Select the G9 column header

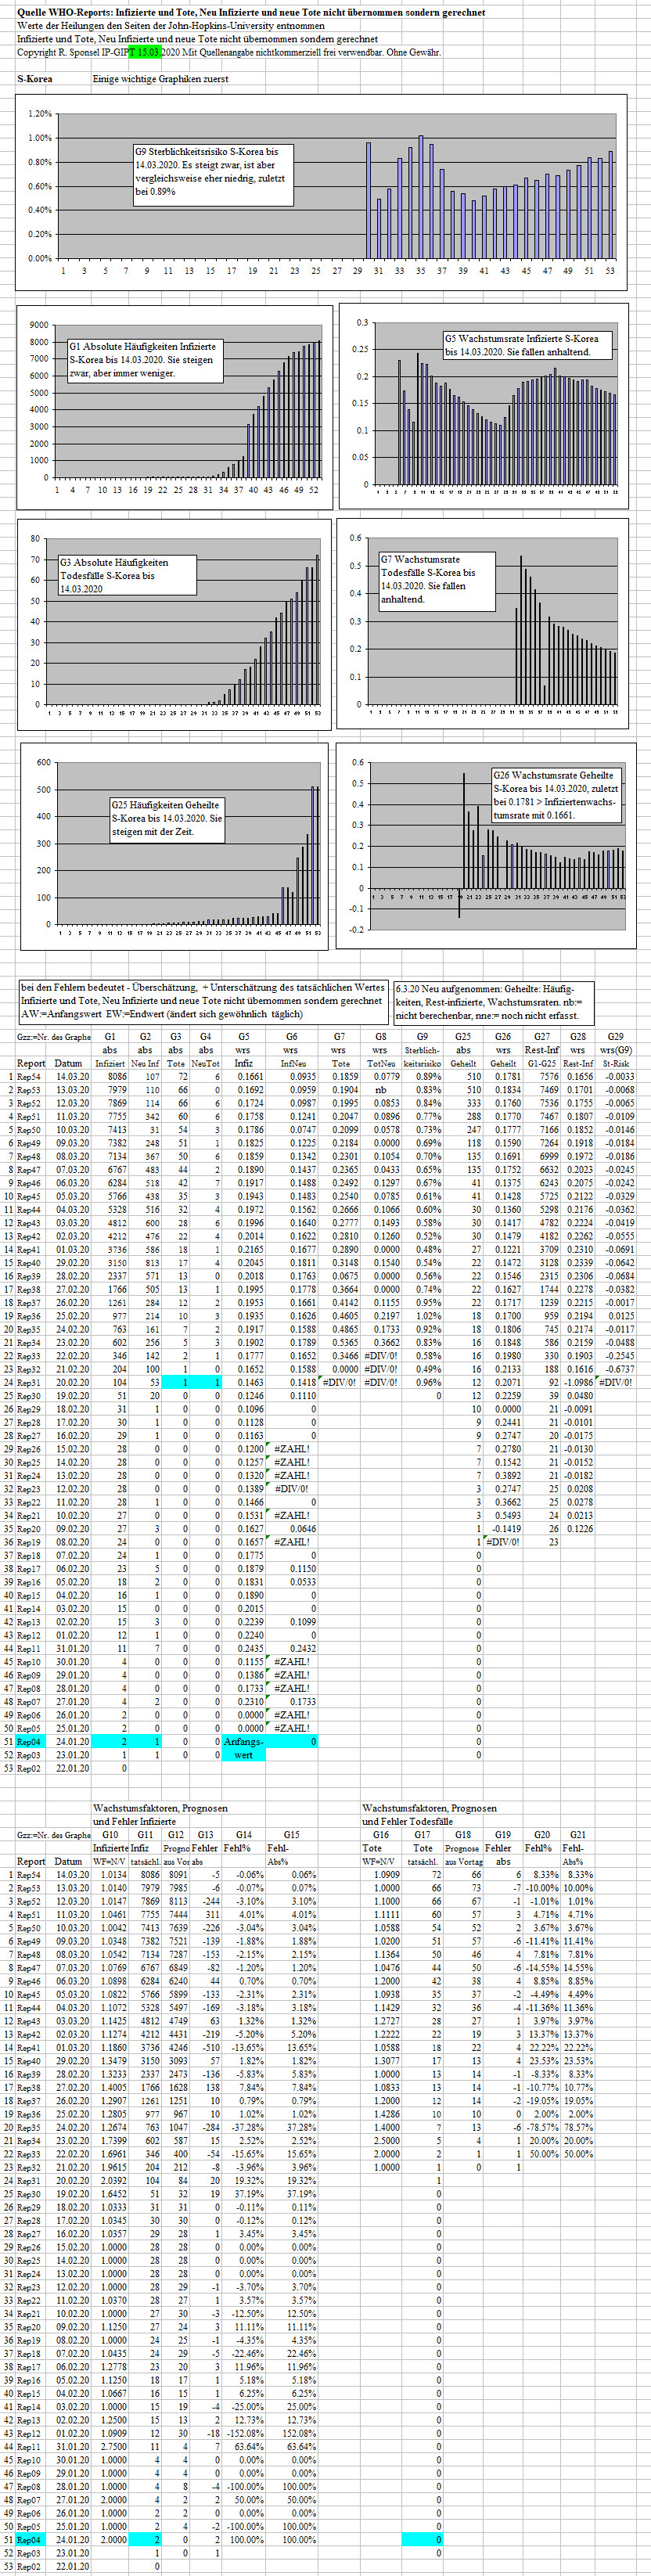422,1037
